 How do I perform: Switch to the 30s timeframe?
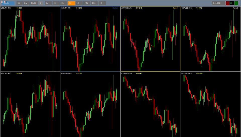tap(64, 3)
